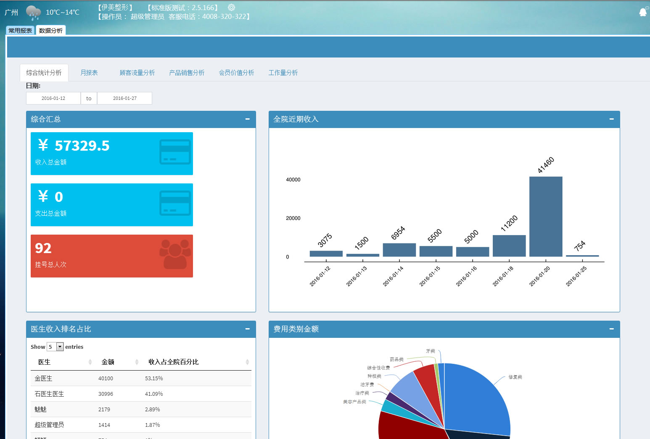Screen dimensions: 650x439
Task: Click the card icon on 支出总金额 tile
Action: (175, 203)
